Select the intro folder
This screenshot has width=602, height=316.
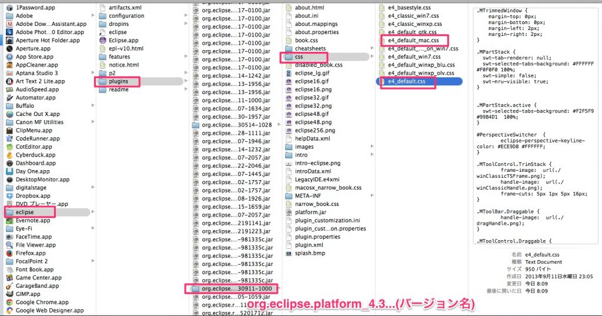[300, 155]
